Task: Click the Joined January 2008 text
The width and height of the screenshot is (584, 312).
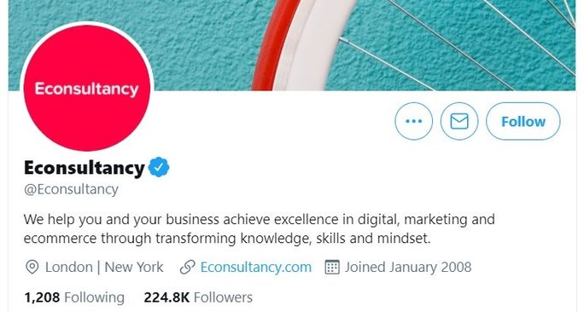Action: [408, 268]
